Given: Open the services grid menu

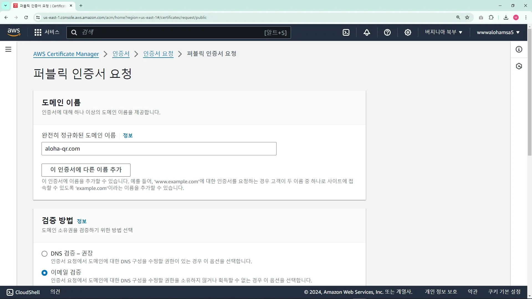Looking at the screenshot, I should coord(38,32).
